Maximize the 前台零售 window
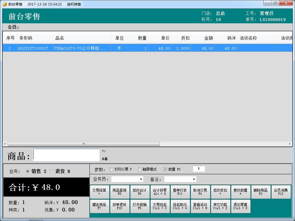Image resolution: width=295 pixels, height=221 pixels. pyautogui.click(x=275, y=3)
